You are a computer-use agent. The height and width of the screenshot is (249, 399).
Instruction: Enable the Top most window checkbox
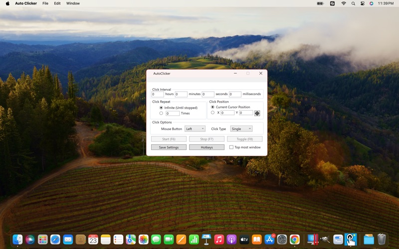tap(231, 147)
